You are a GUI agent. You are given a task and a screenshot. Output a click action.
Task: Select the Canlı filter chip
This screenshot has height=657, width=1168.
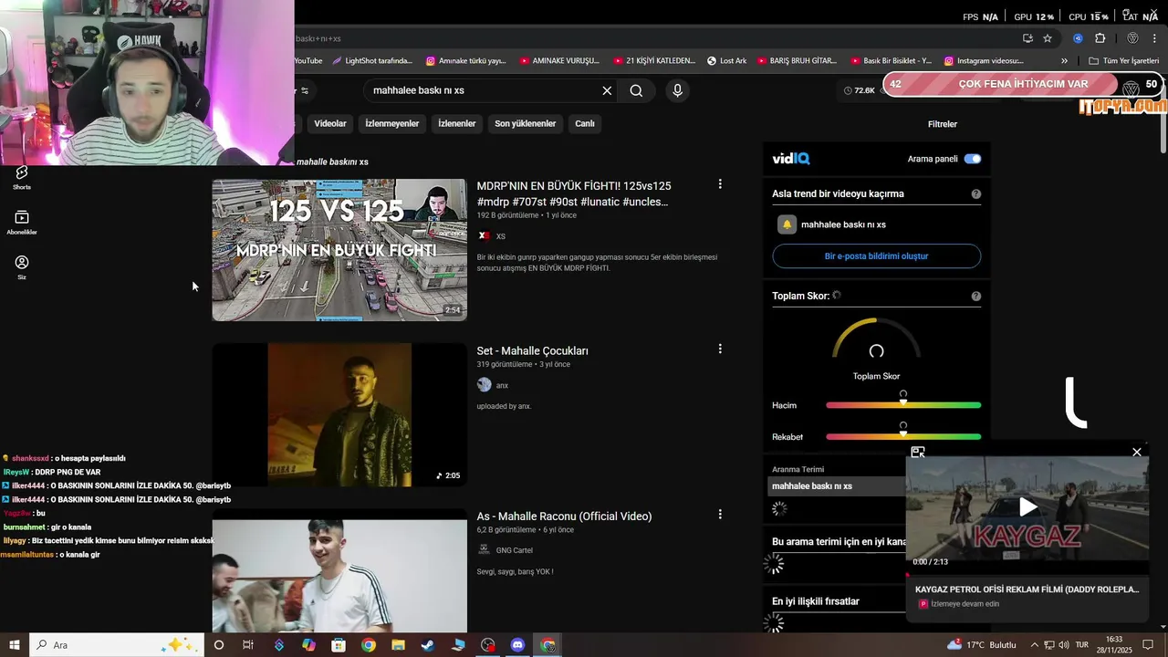[x=585, y=124]
